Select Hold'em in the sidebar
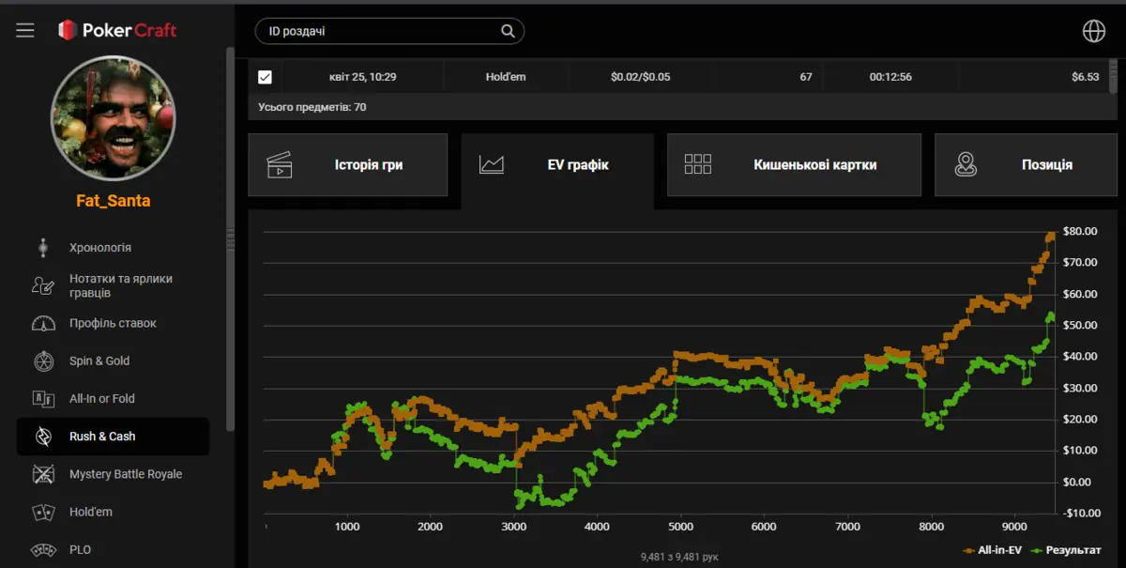The image size is (1126, 568). [90, 512]
